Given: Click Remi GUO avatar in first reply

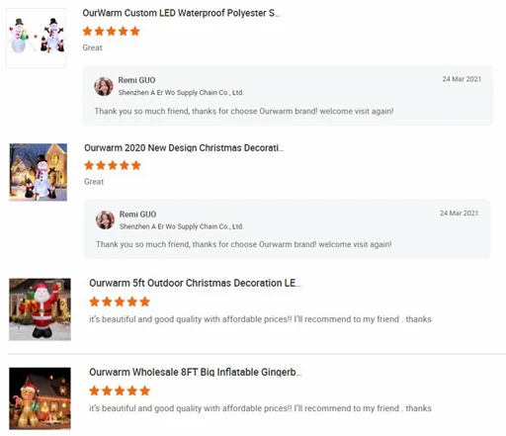Looking at the screenshot, I should click(104, 86).
